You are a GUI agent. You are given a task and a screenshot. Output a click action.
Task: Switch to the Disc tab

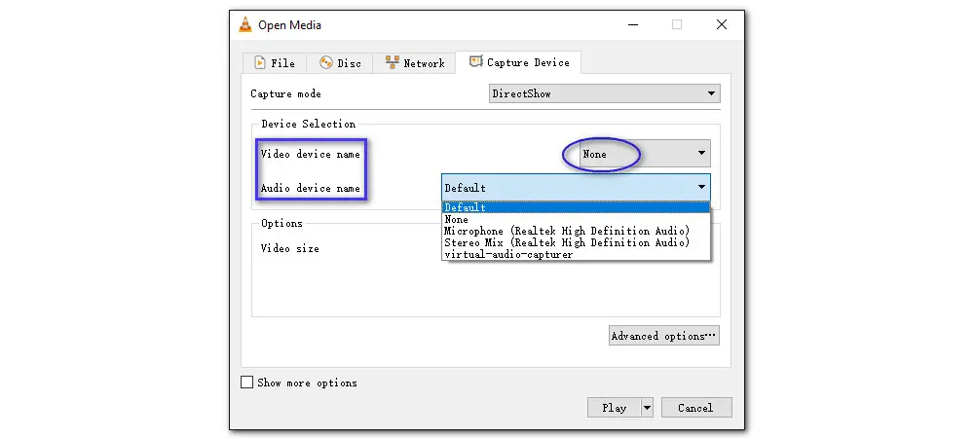click(x=340, y=63)
